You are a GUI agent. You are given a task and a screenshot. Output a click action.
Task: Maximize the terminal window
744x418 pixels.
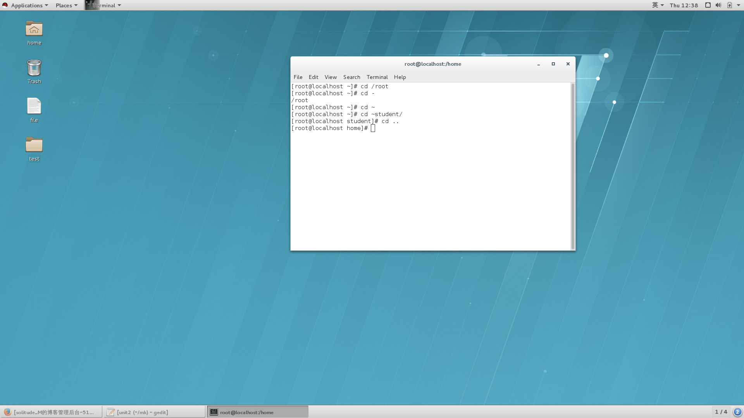pos(553,64)
